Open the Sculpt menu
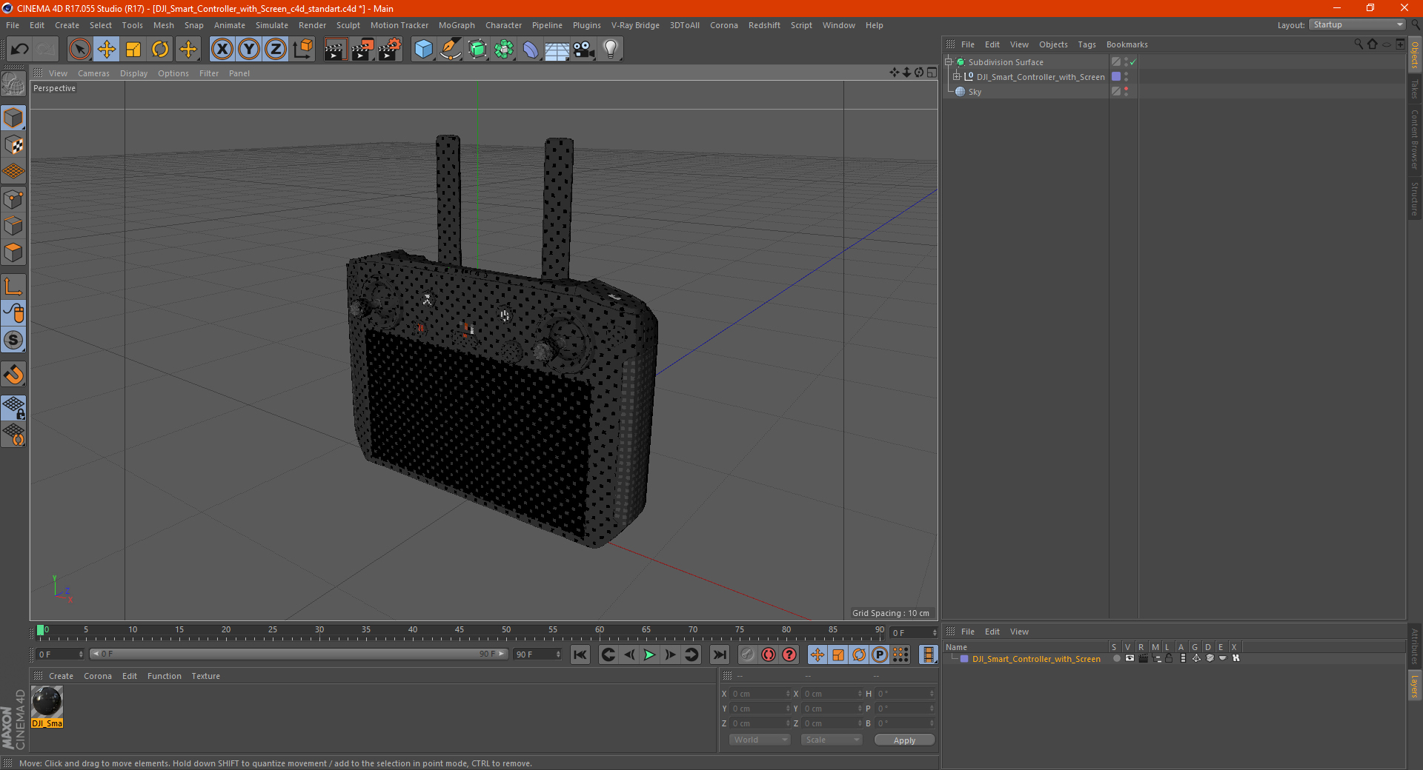Screen dimensions: 1423x770 [x=348, y=25]
